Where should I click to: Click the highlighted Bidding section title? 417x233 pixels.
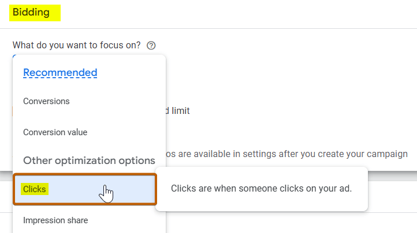point(31,12)
